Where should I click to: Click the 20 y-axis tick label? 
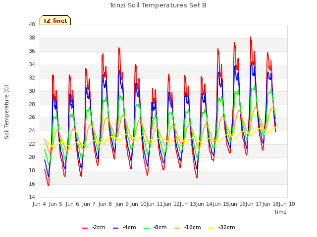click(x=32, y=157)
